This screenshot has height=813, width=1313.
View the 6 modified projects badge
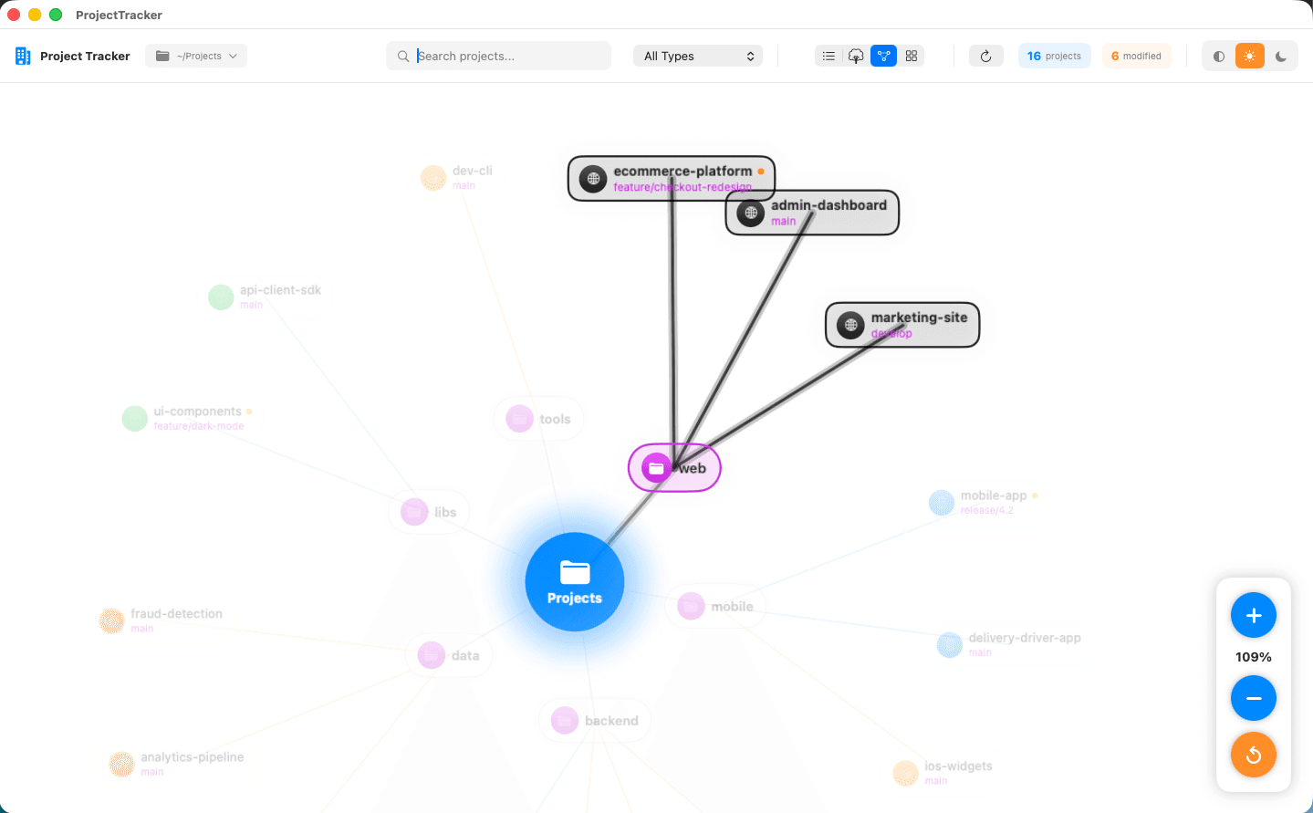(x=1135, y=56)
